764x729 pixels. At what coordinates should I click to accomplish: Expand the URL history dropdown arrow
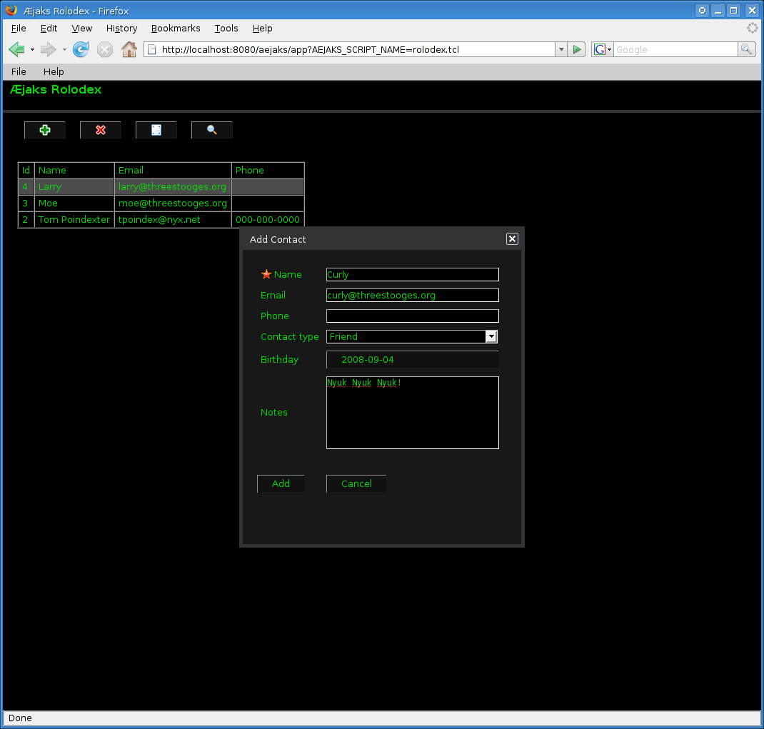pos(561,49)
